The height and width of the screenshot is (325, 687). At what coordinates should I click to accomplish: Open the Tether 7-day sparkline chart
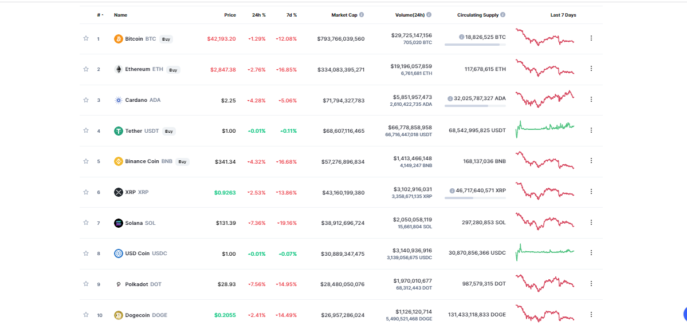click(x=544, y=129)
